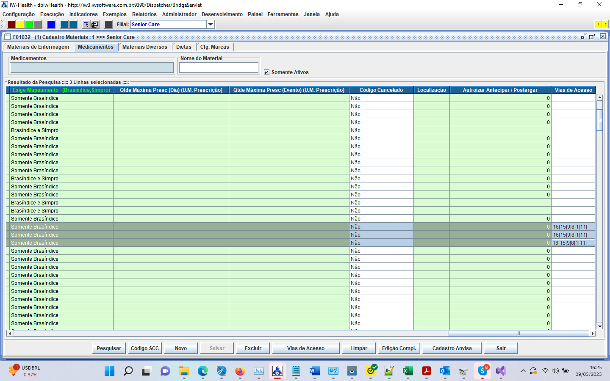Open the Ferramentas menu
610x381 pixels.
click(x=283, y=14)
